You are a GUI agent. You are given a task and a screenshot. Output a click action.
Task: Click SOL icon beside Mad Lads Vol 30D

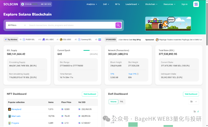click(79, 116)
